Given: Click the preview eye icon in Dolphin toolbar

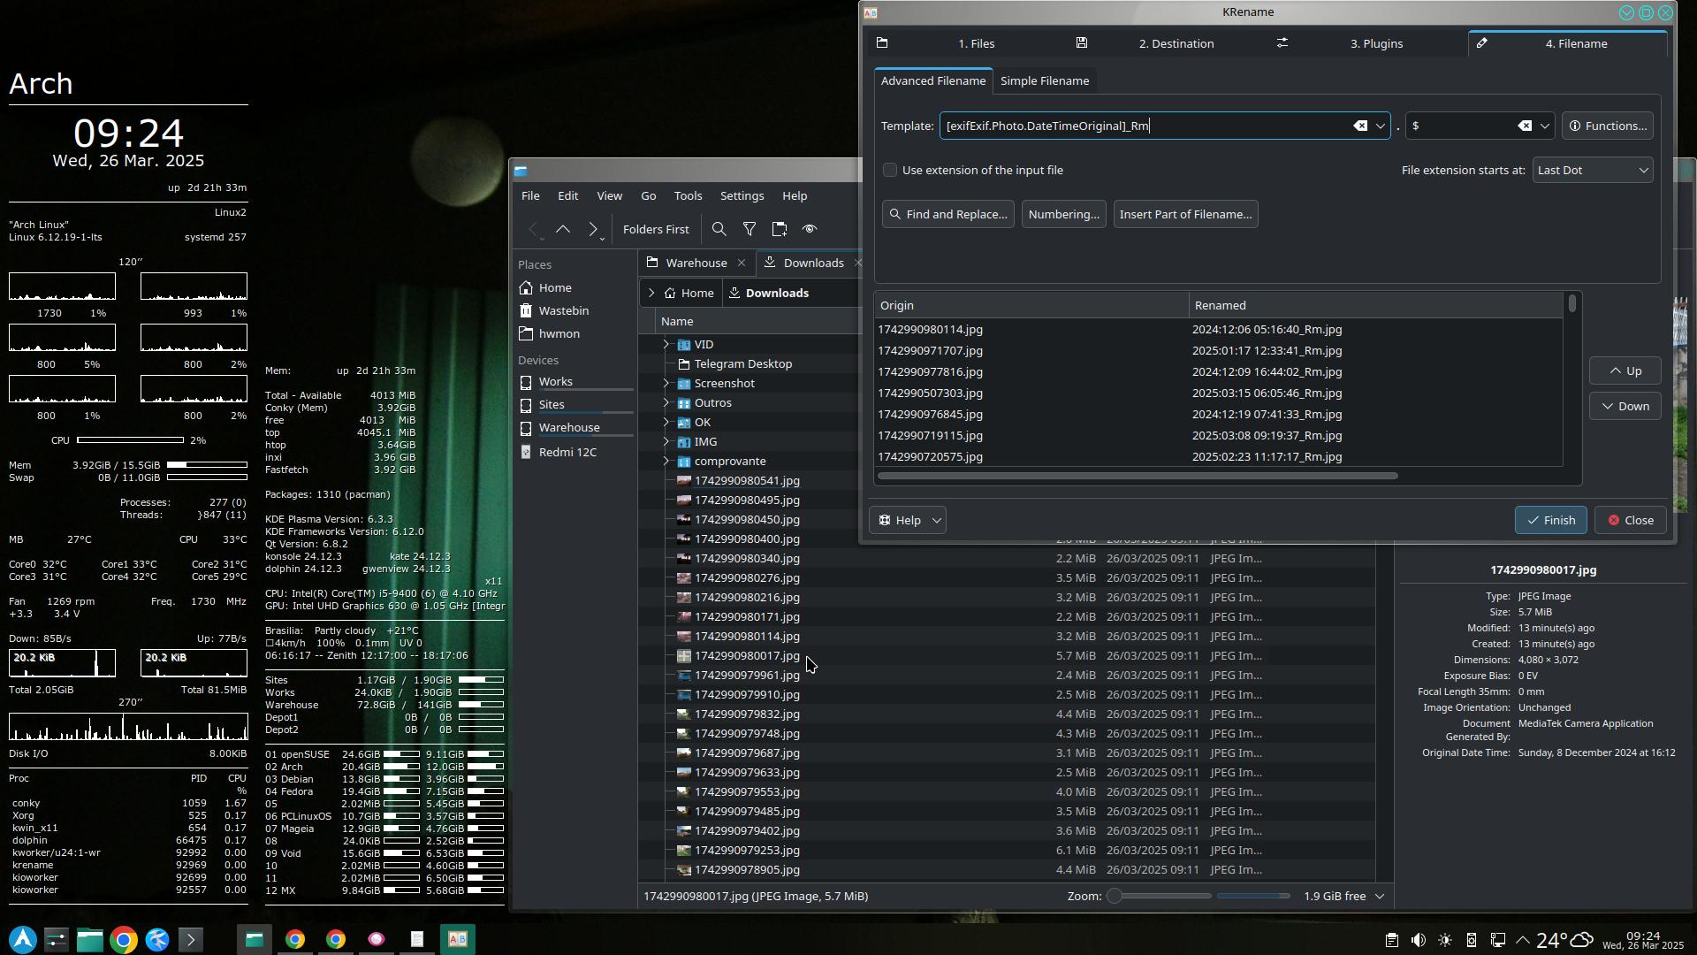Looking at the screenshot, I should tap(810, 229).
